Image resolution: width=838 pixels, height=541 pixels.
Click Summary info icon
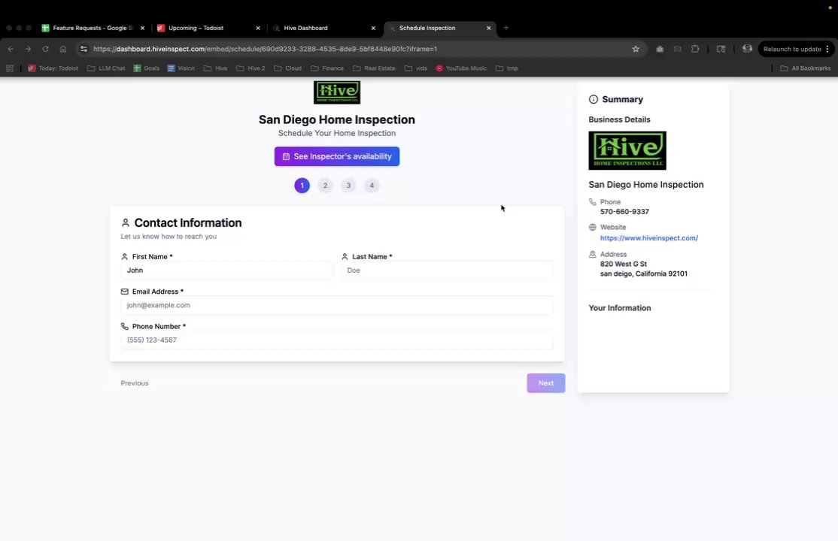pos(594,99)
